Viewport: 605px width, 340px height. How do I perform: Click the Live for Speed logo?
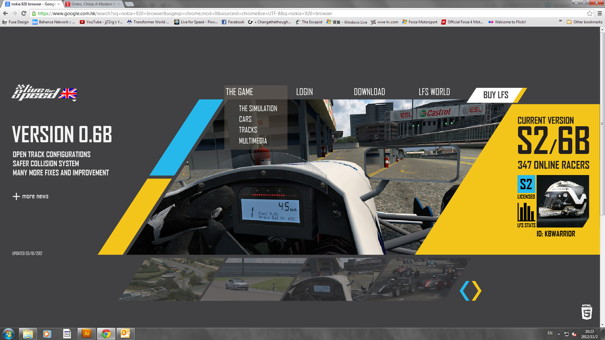(x=36, y=93)
